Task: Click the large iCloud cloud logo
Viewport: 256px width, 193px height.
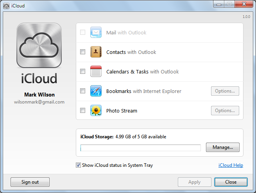Action: pyautogui.click(x=39, y=45)
